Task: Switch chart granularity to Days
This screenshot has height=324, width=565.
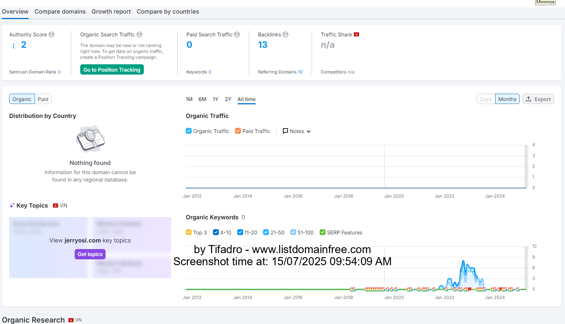Action: point(486,99)
